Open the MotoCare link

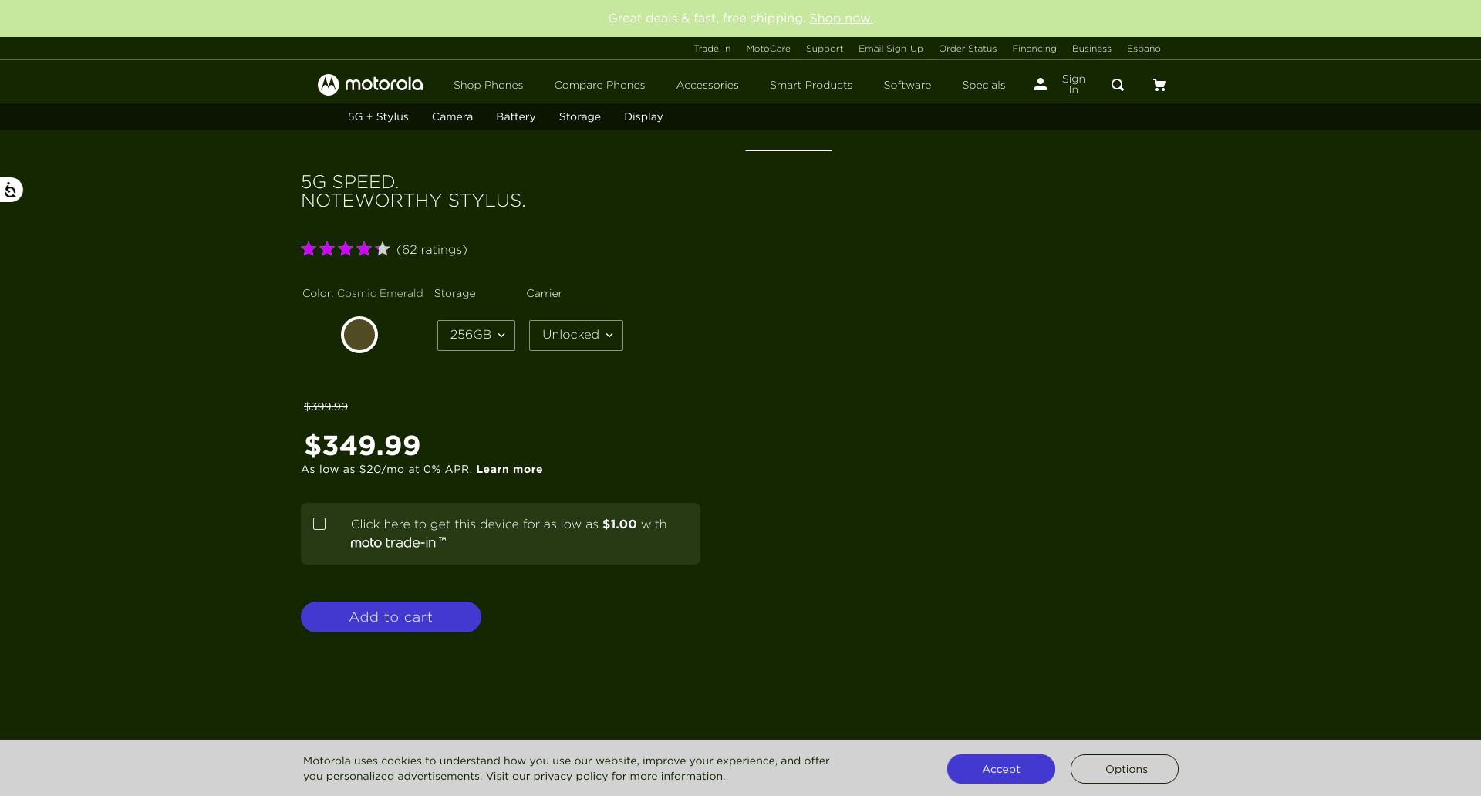767,49
